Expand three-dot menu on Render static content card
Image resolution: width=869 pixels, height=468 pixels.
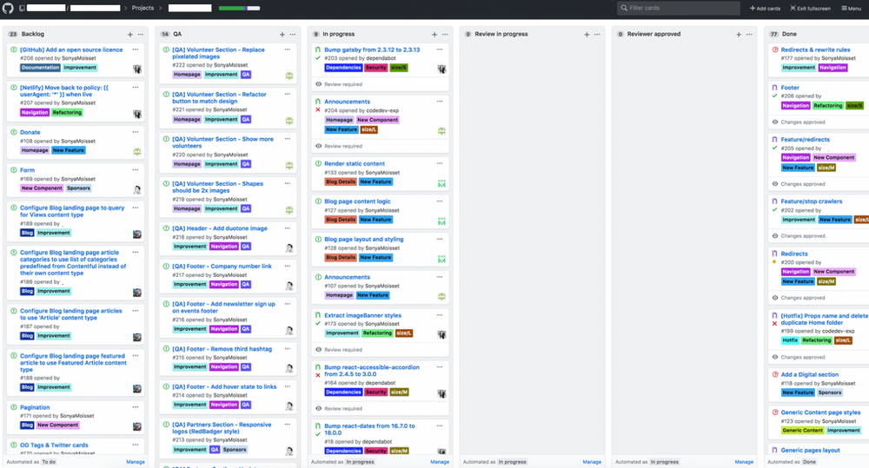click(441, 163)
